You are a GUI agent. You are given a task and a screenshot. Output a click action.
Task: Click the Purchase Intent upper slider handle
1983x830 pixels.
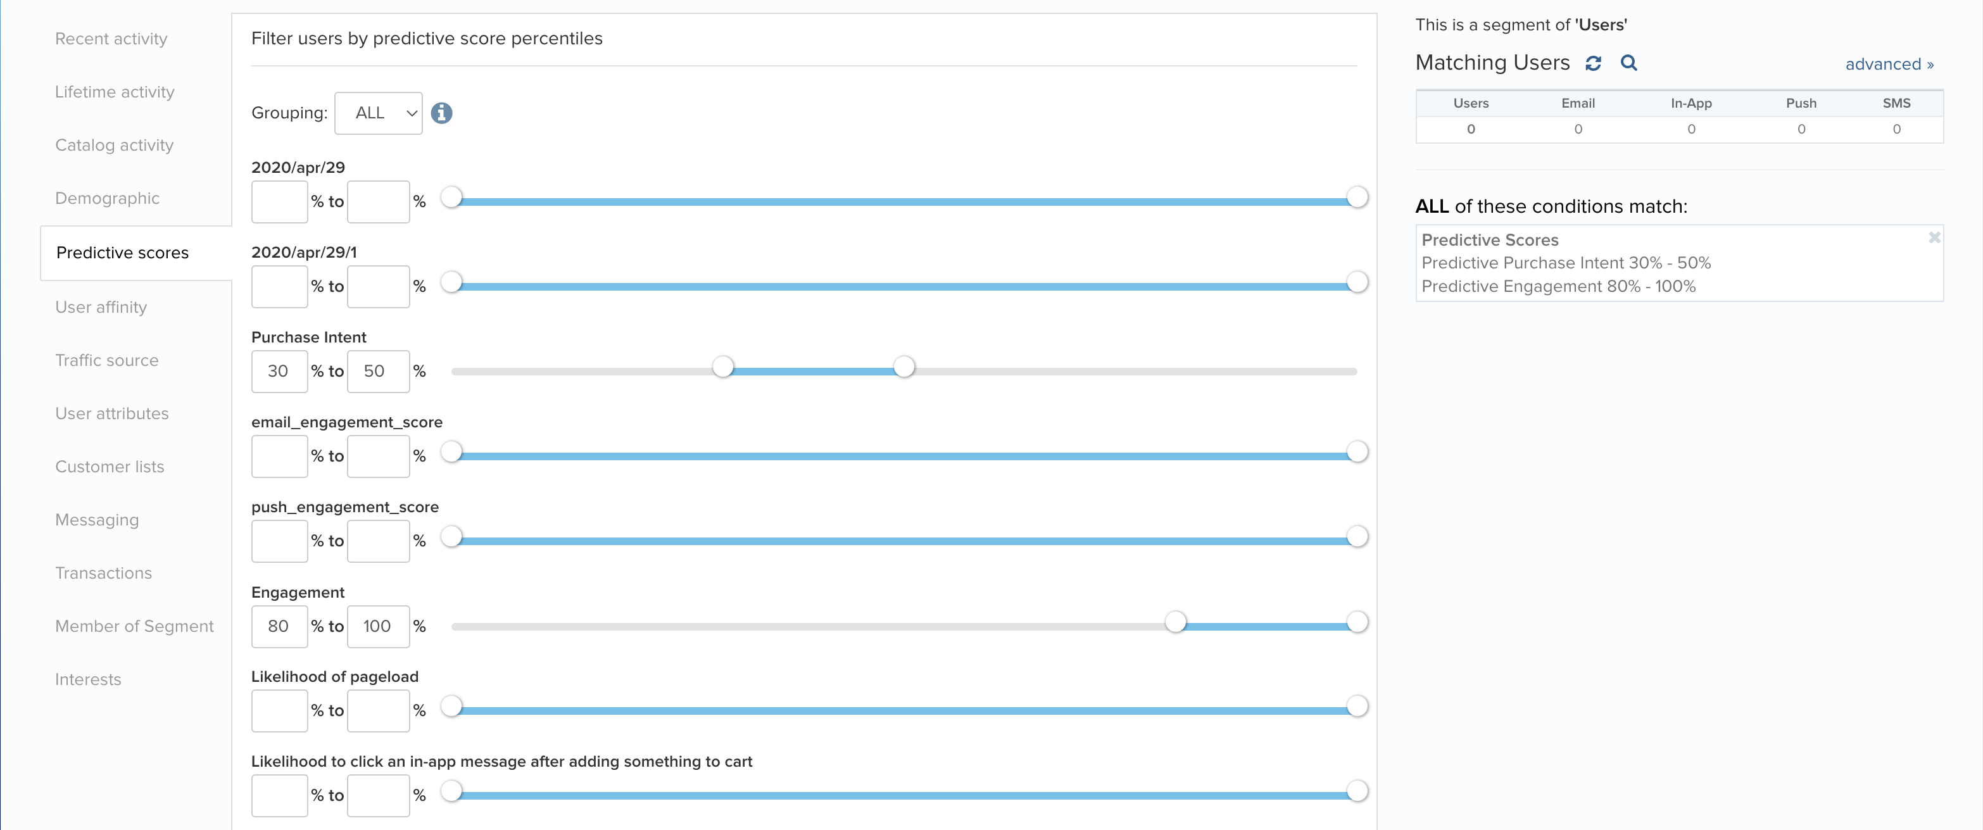[903, 367]
